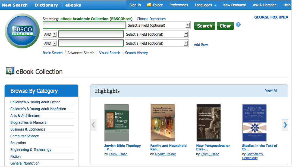Open the search help question-mark icon

pos(238,24)
